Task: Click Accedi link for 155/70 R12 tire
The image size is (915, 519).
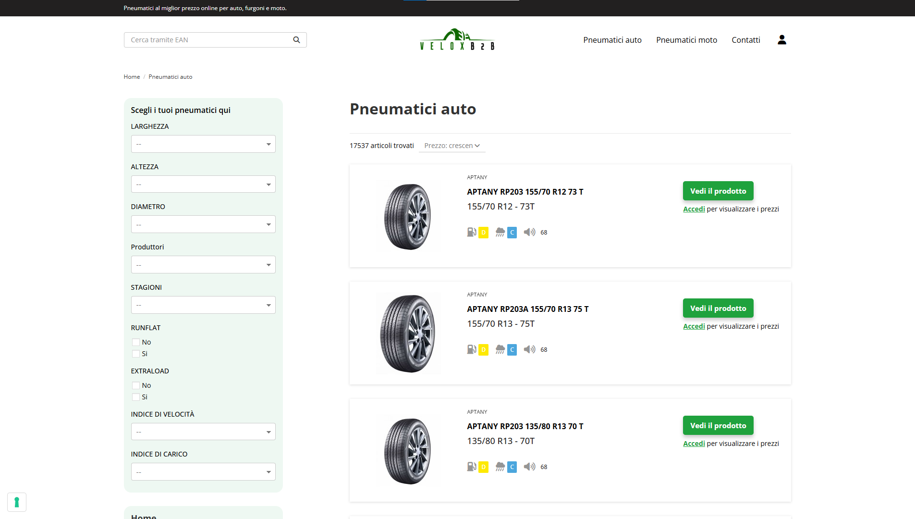Action: [694, 209]
